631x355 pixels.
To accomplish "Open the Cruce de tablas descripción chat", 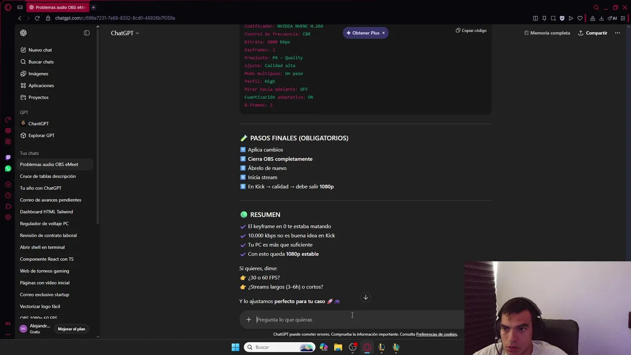I will (x=48, y=176).
